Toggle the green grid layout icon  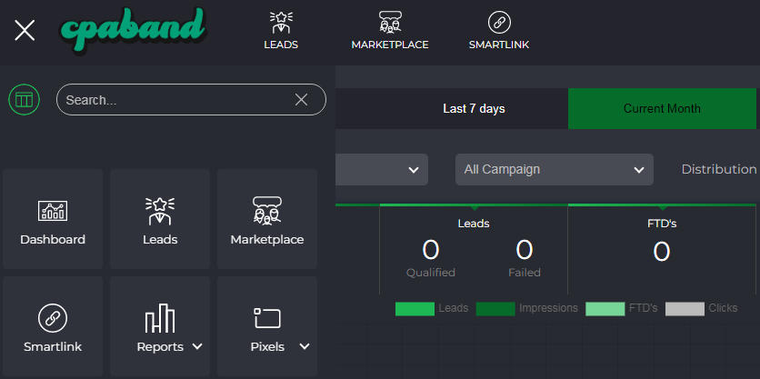pos(25,100)
